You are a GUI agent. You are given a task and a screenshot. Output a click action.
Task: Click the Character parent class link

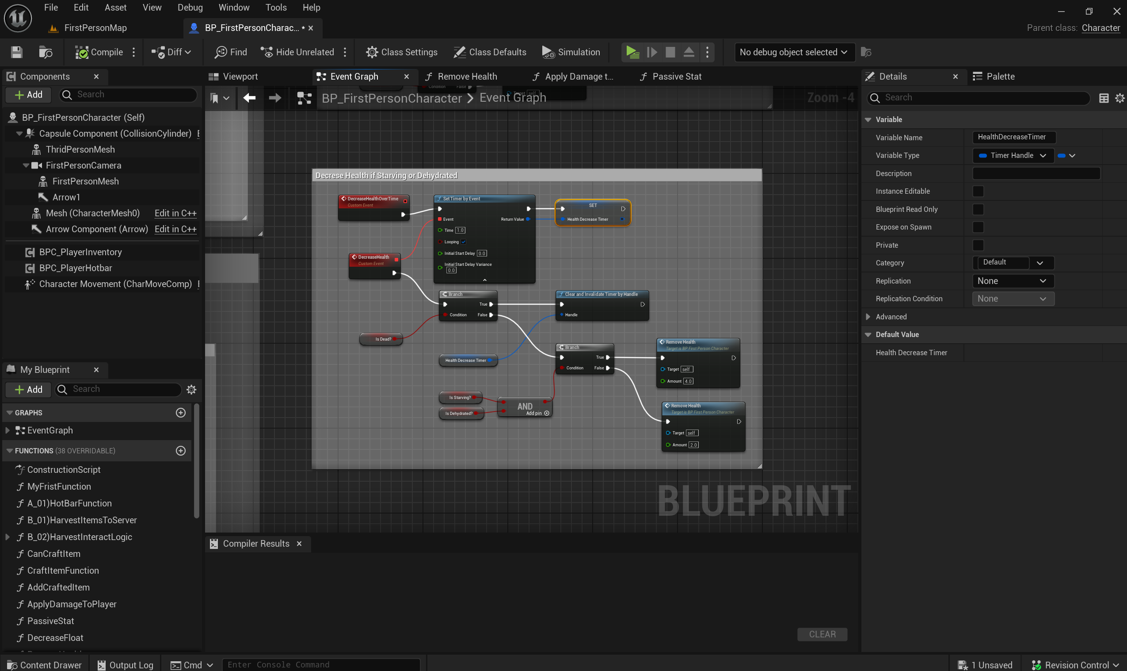[1100, 28]
